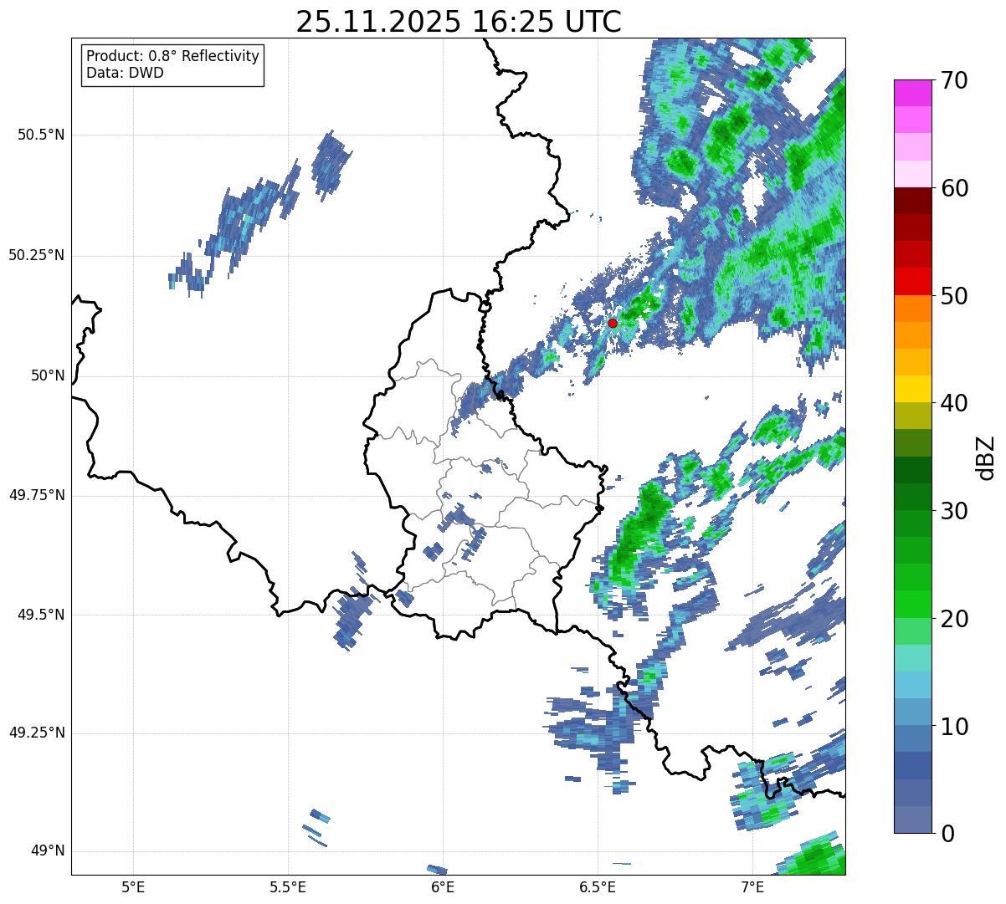1006x904 pixels.
Task: Click the 49.75°N latitude label
Action: pos(37,495)
